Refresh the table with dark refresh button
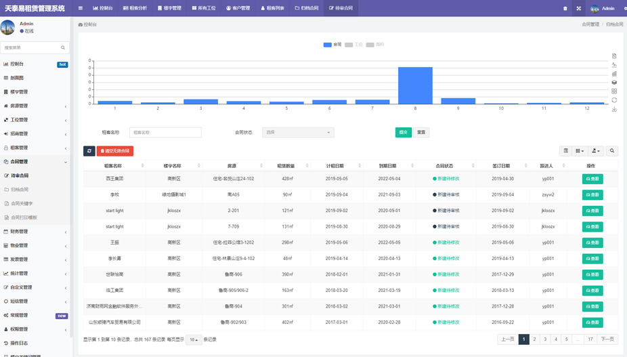627x357 pixels. tap(89, 151)
